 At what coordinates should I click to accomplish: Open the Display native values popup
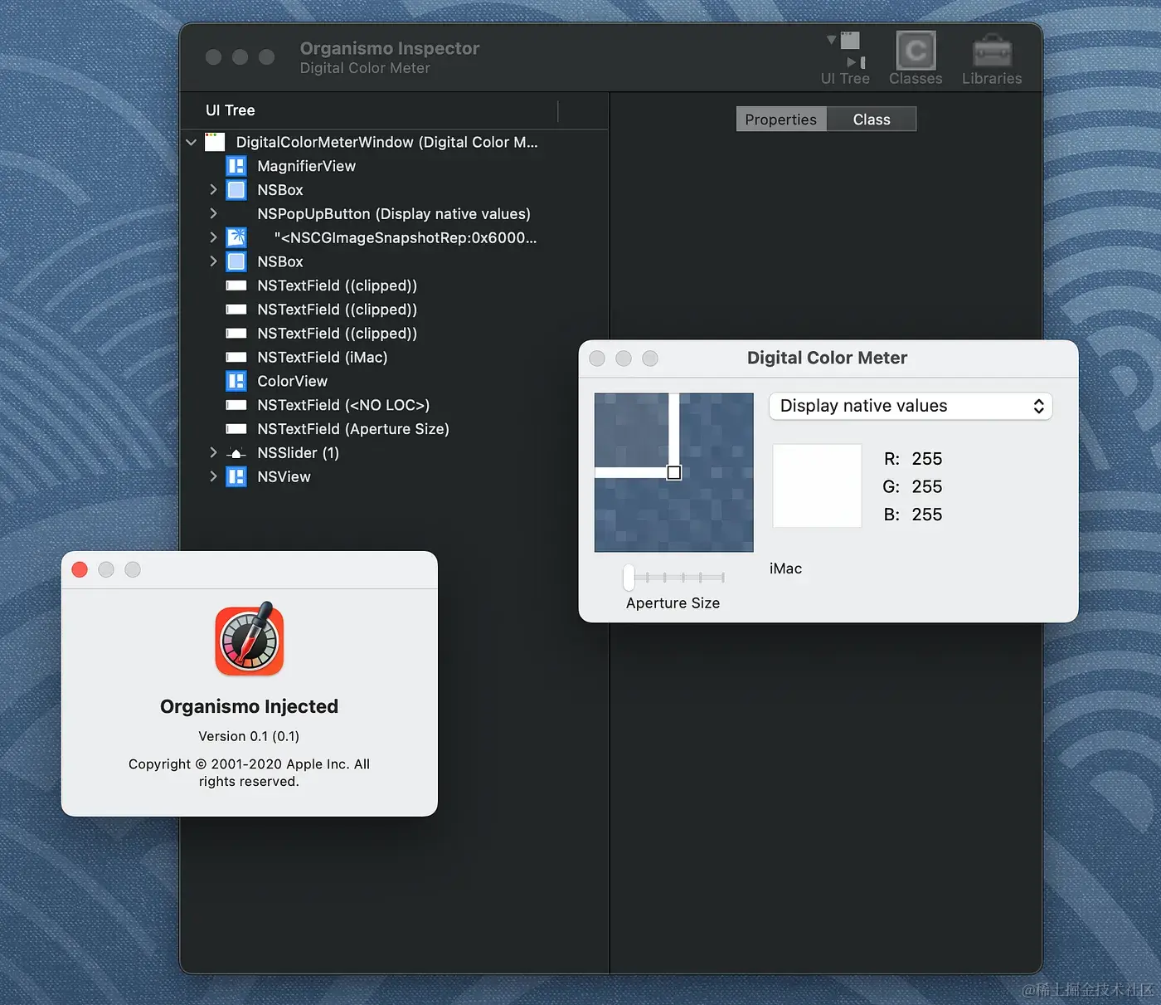tap(911, 406)
